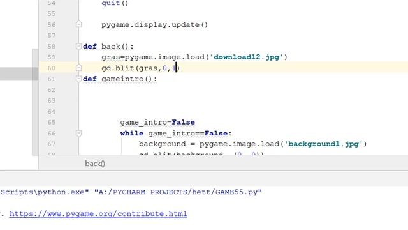The image size is (408, 230).
Task: Click line number 65 in gutter
Action: tap(51, 122)
